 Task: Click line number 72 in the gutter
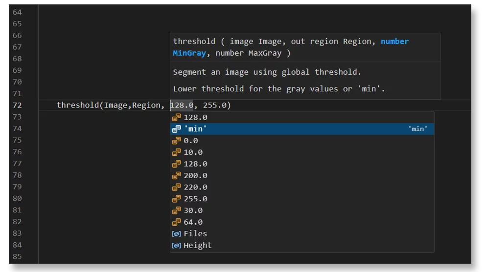[x=17, y=105]
